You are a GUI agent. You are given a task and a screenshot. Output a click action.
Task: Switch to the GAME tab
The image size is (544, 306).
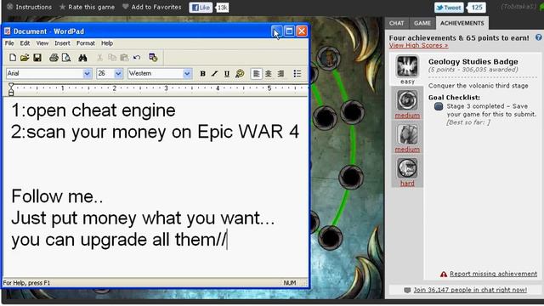tap(422, 23)
